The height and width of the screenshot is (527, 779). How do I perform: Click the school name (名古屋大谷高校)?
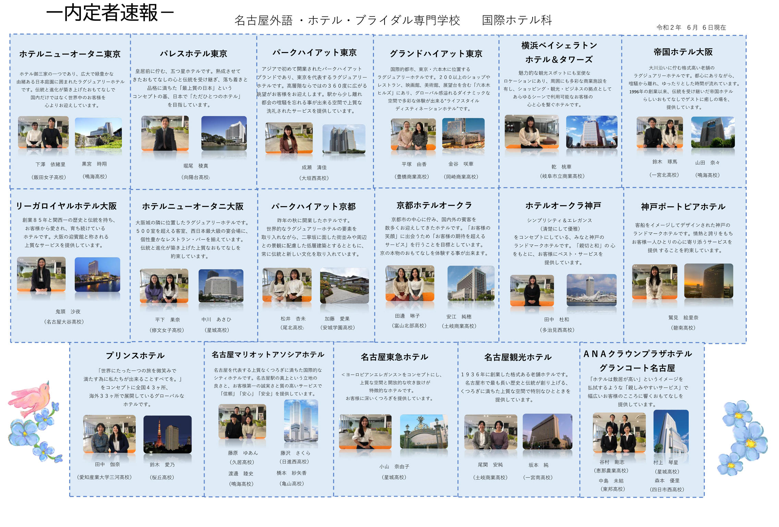tap(64, 322)
